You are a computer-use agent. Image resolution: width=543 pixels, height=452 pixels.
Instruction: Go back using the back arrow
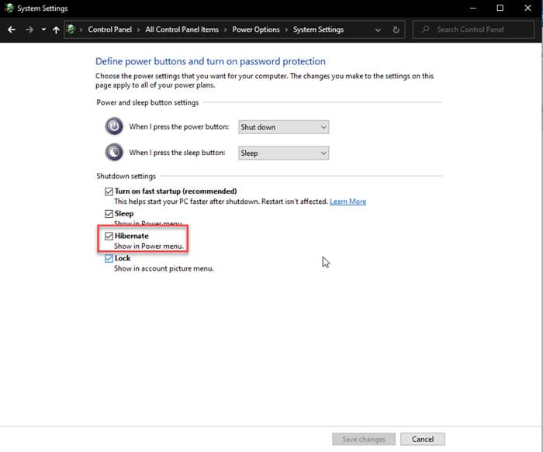(x=12, y=29)
